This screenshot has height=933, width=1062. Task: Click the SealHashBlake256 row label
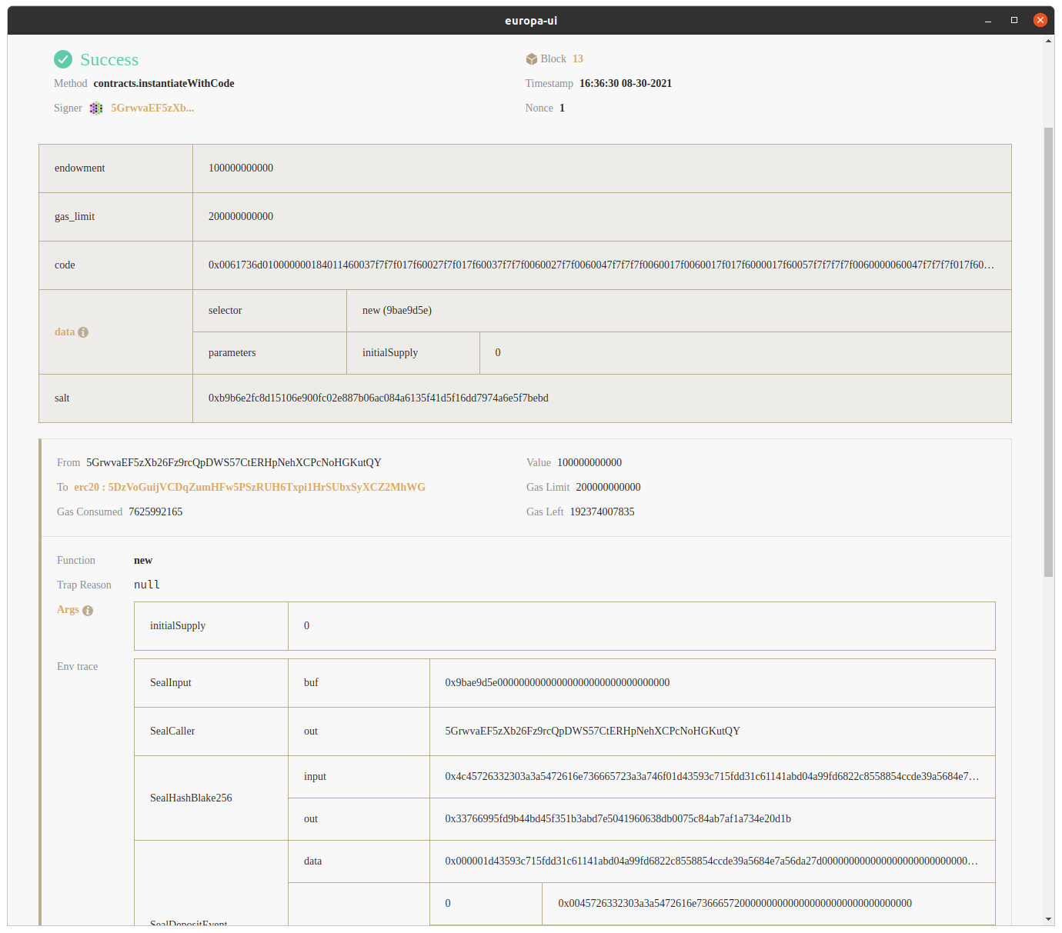(191, 798)
